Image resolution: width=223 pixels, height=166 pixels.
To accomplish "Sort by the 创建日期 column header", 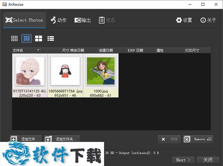I will [106, 50].
